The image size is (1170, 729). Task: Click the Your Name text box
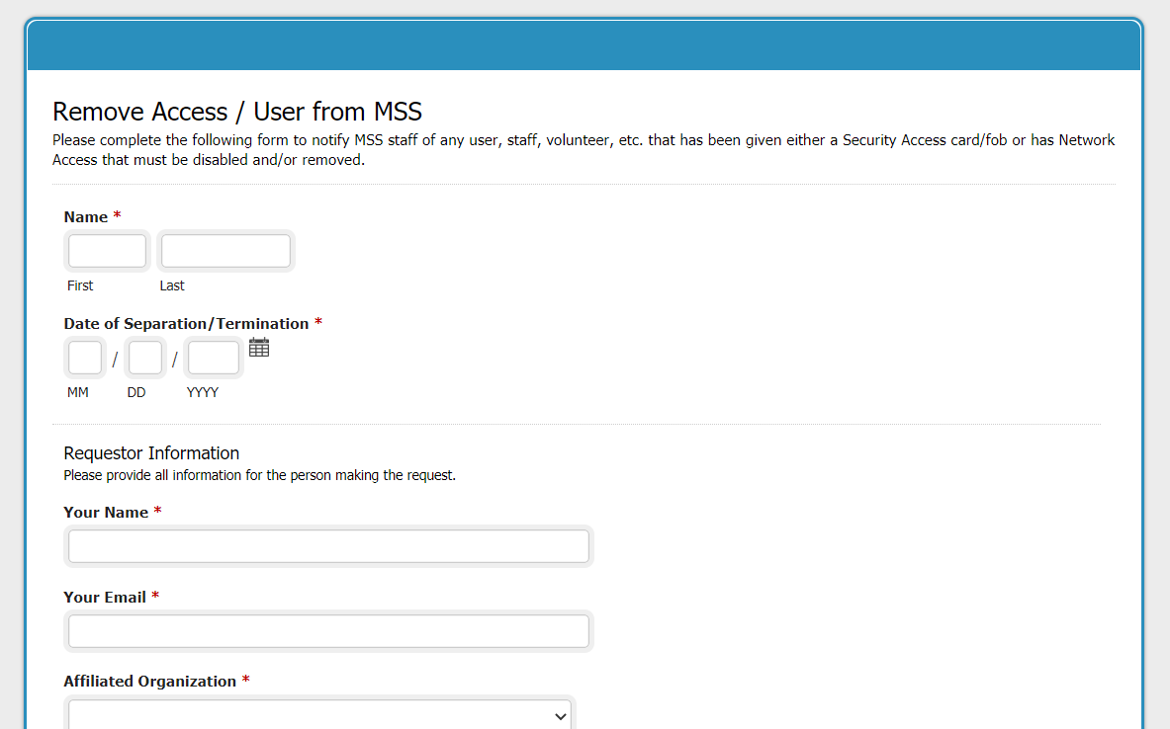pos(328,546)
